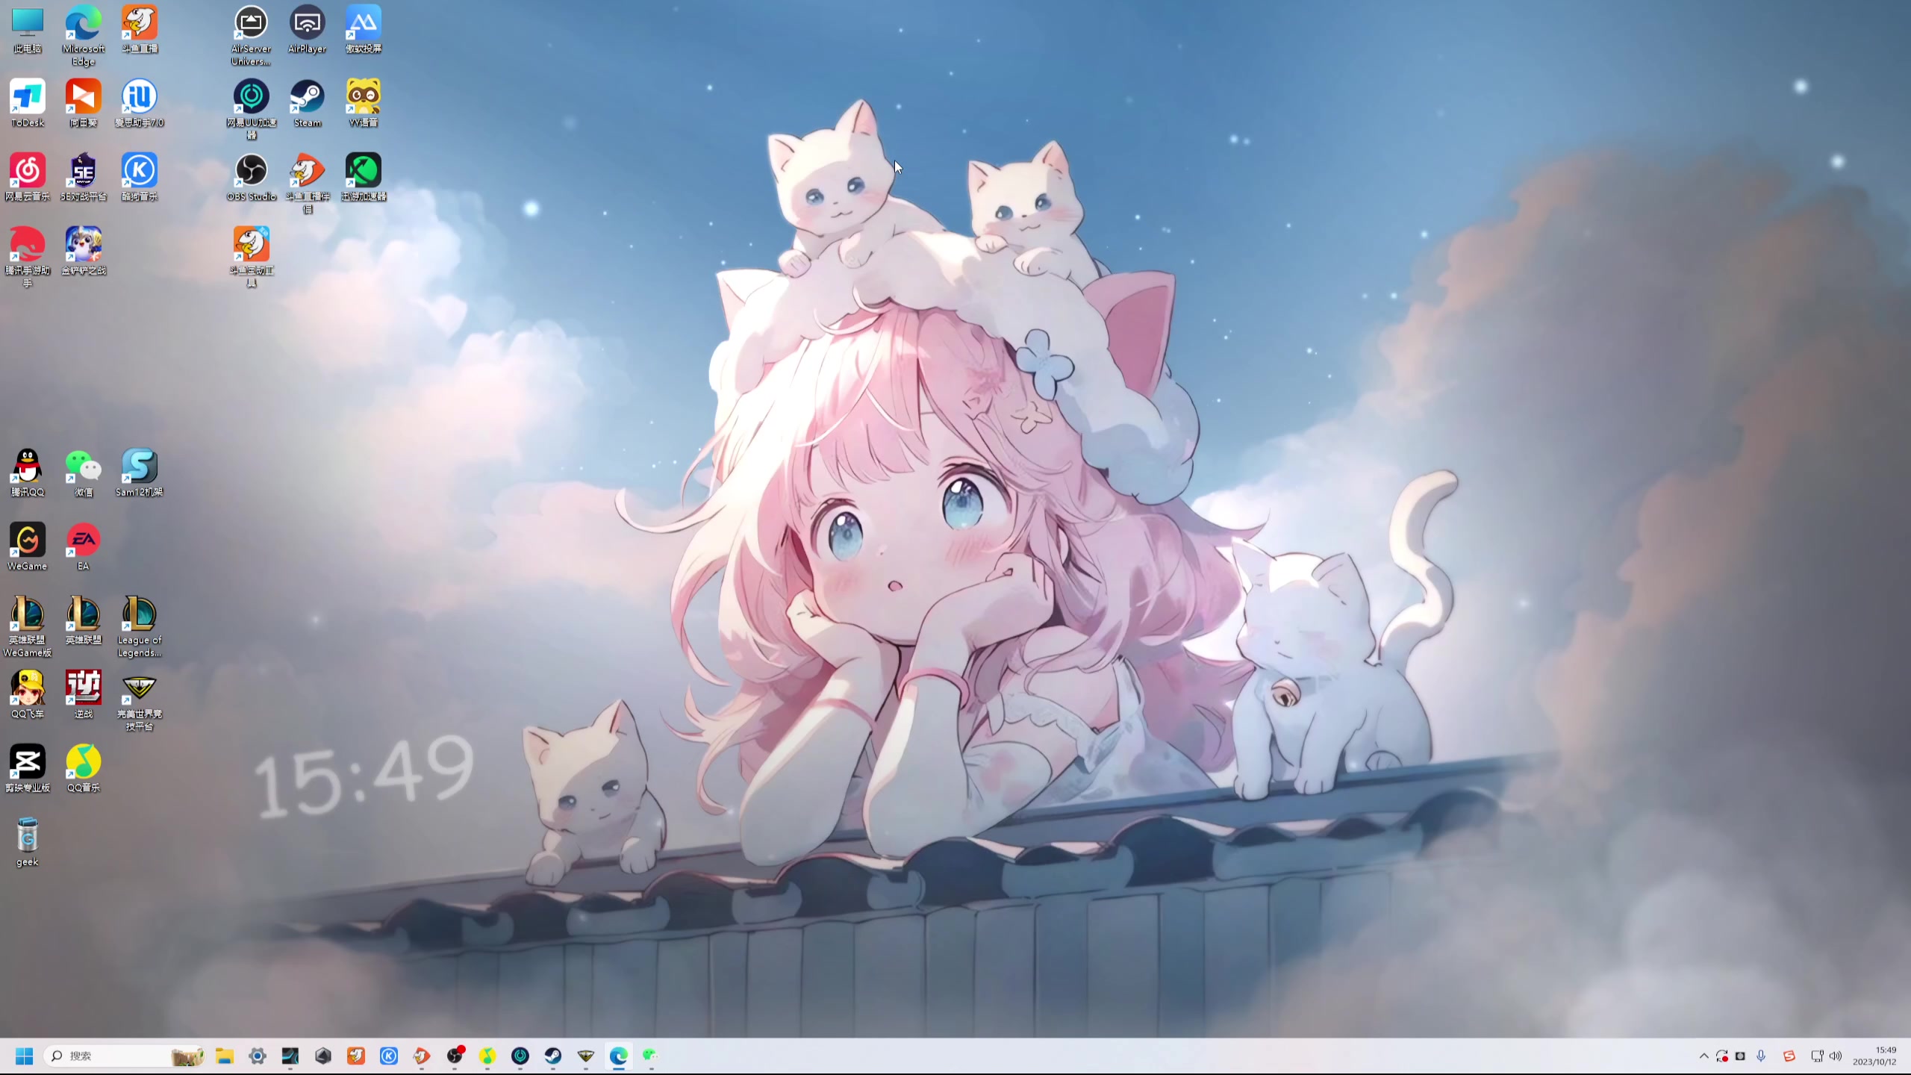1911x1075 pixels.
Task: Select the 酷狗音乐 desktop shortcut
Action: (140, 178)
